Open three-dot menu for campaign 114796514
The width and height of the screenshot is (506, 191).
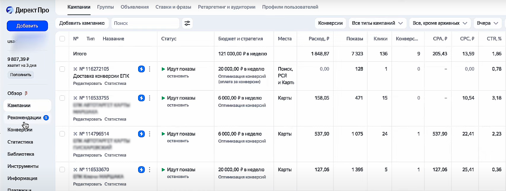coord(150,134)
